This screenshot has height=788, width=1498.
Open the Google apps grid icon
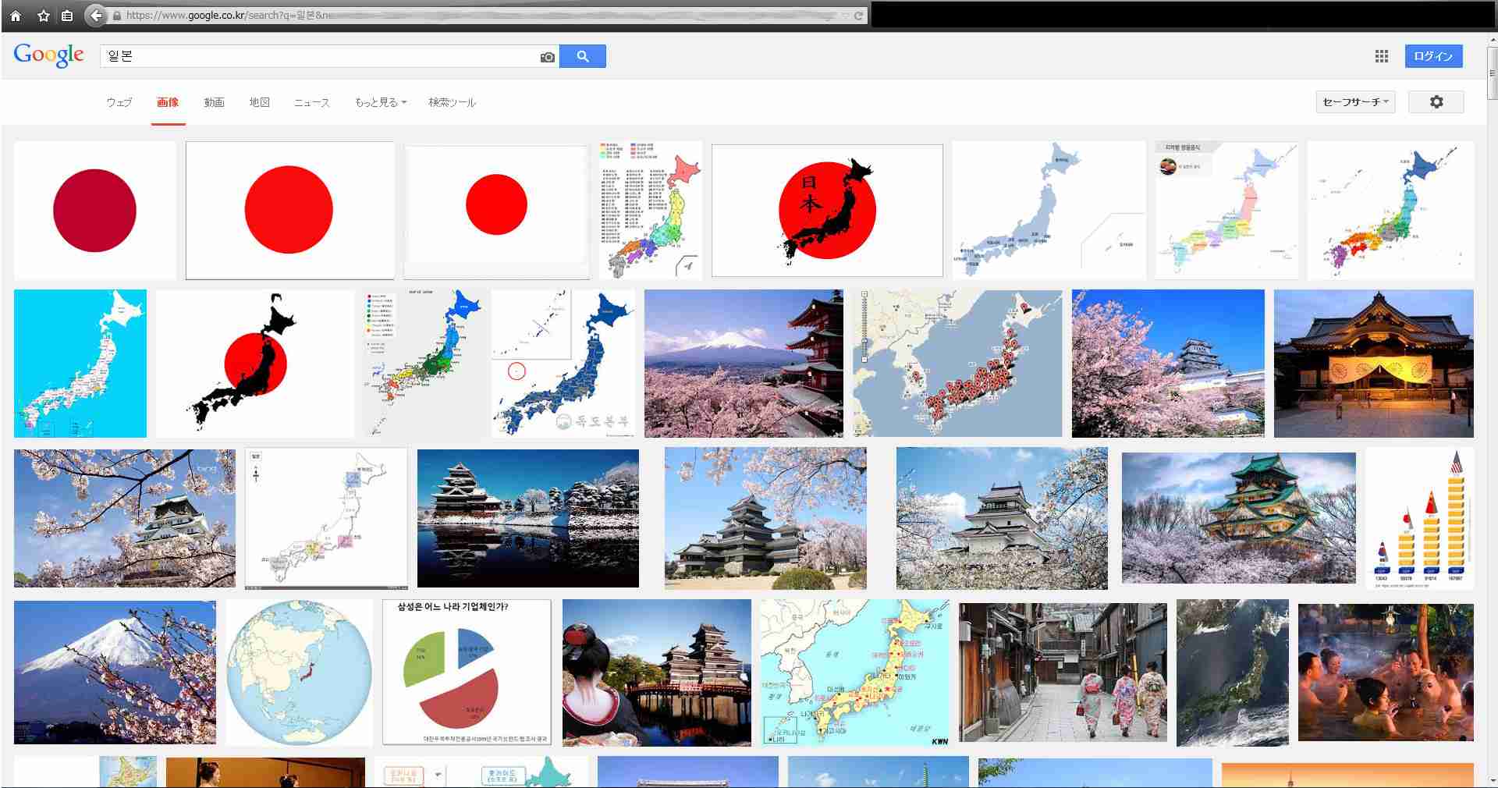point(1382,56)
